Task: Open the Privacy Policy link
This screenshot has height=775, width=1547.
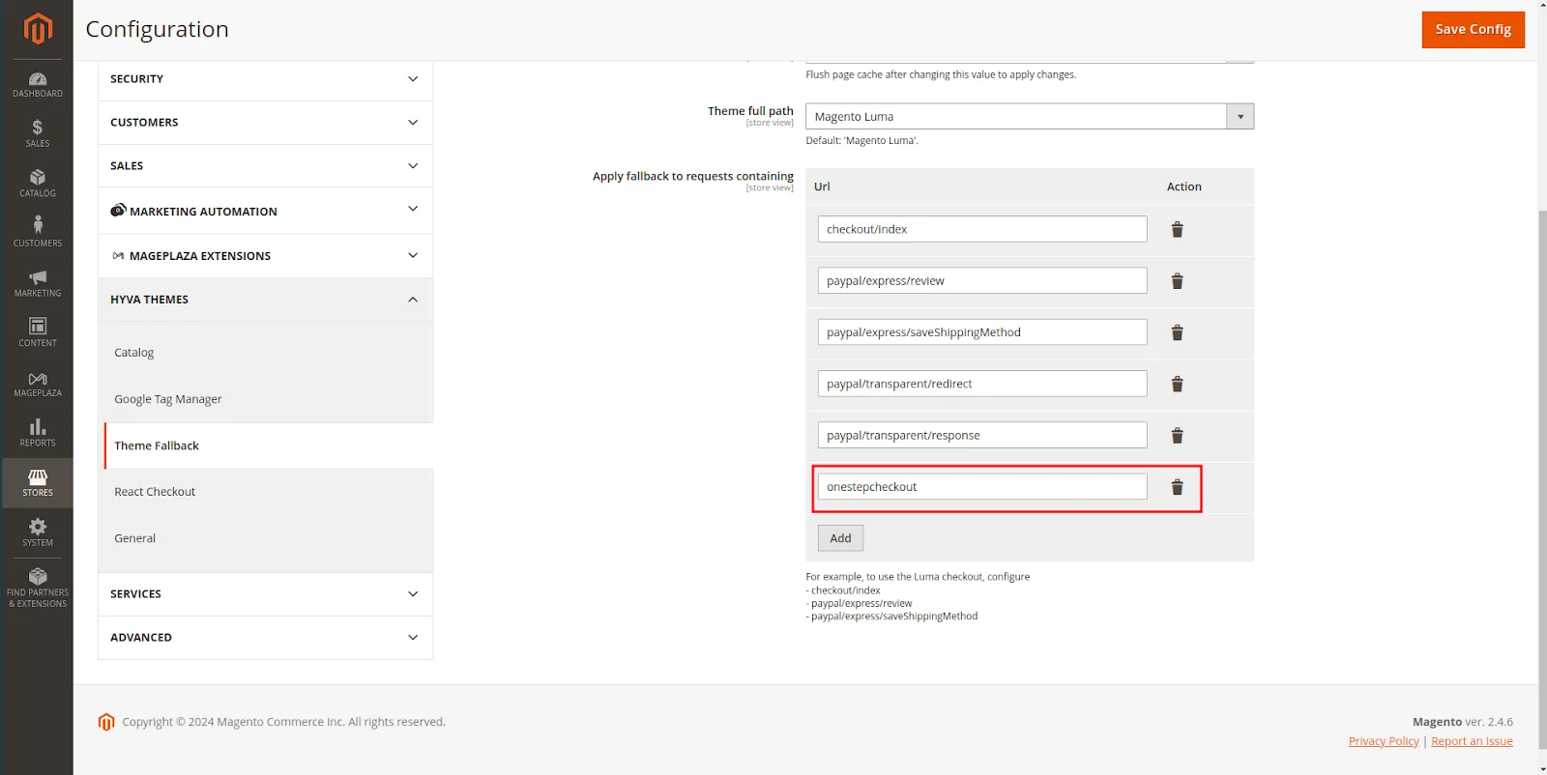Action: click(x=1383, y=741)
